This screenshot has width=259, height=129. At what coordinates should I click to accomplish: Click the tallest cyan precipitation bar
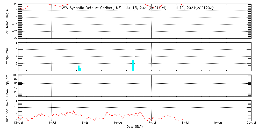point(133,65)
